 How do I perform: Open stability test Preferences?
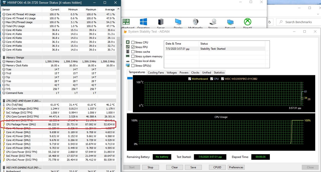pos(236,167)
